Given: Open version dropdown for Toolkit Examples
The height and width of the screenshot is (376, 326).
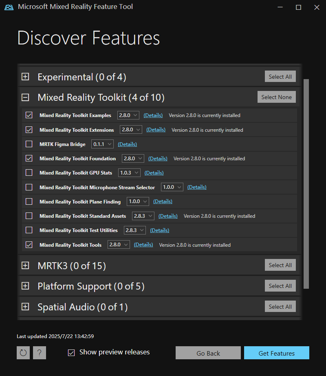Looking at the screenshot, I should coord(128,115).
